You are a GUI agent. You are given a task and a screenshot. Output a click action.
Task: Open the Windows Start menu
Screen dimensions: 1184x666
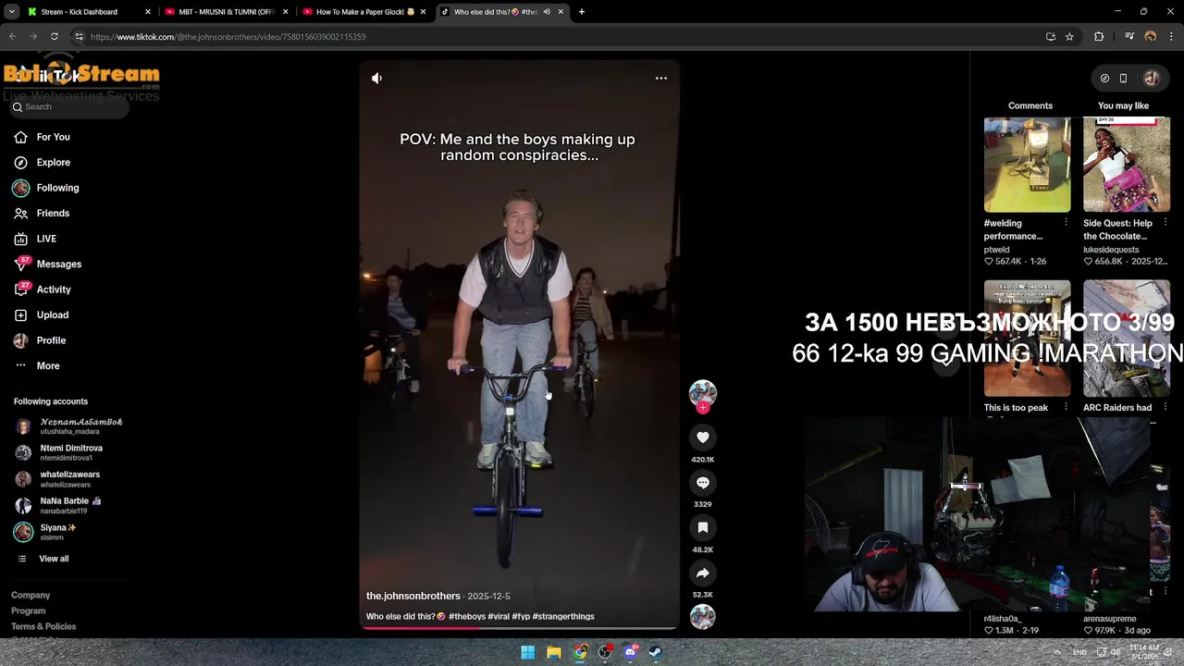click(527, 652)
